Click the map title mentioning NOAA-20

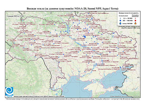pos(72,9)
